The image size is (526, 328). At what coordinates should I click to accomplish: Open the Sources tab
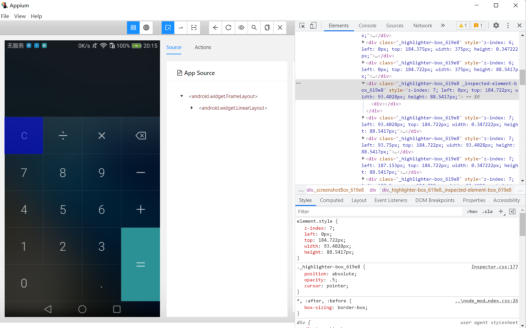395,26
